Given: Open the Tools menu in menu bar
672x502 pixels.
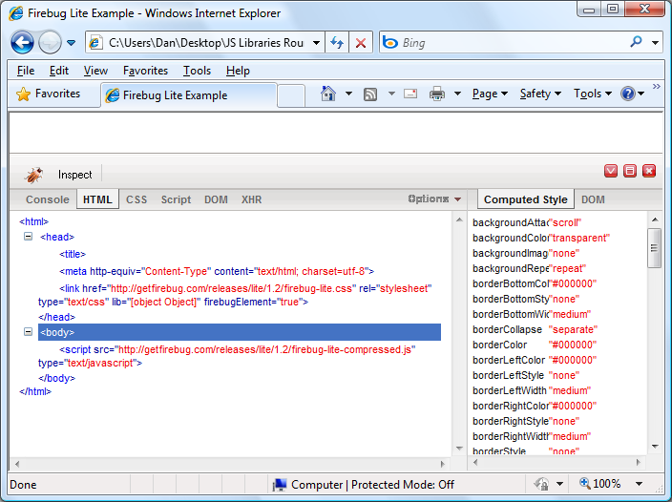Looking at the screenshot, I should click(x=197, y=71).
